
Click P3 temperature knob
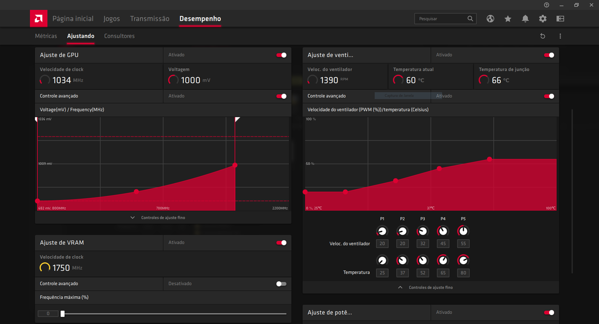[x=423, y=260]
